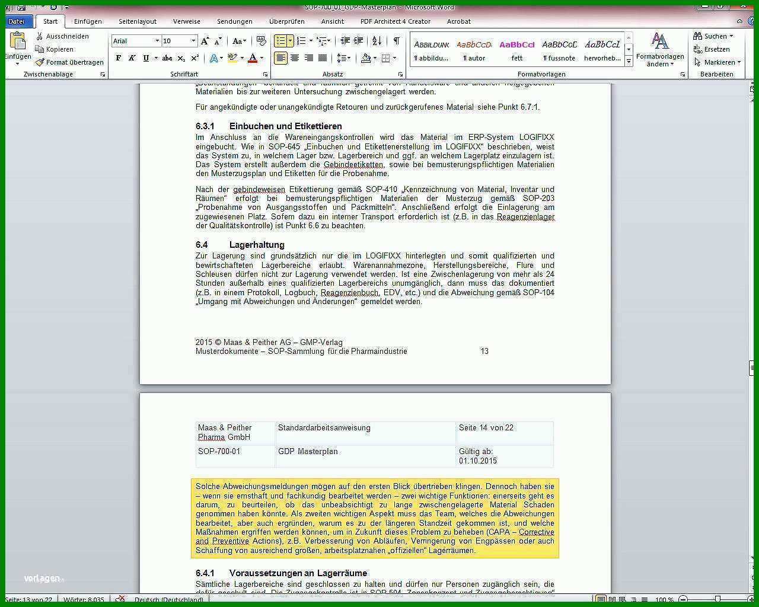Open the Formatvorlagen pane launcher
This screenshot has width=759, height=607.
683,75
